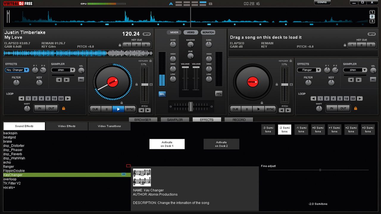The height and width of the screenshot is (214, 381).
Task: Set loop OUT point on deck 1
Action: [x=51, y=108]
